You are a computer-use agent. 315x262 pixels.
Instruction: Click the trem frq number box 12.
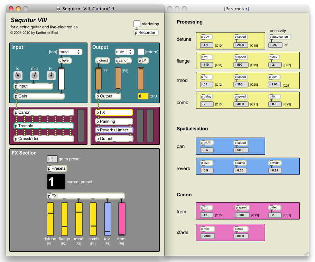point(206,215)
